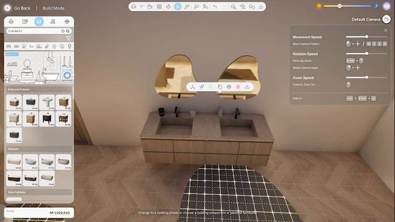Delete the object with the red trash icon

(x=238, y=87)
